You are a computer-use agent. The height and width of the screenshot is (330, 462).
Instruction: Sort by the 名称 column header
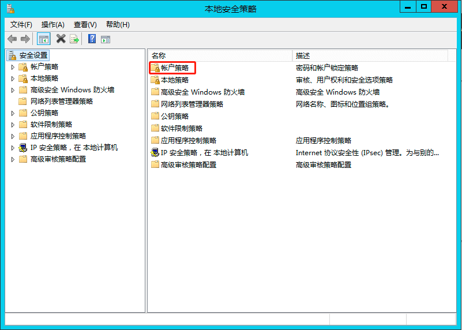(220, 56)
